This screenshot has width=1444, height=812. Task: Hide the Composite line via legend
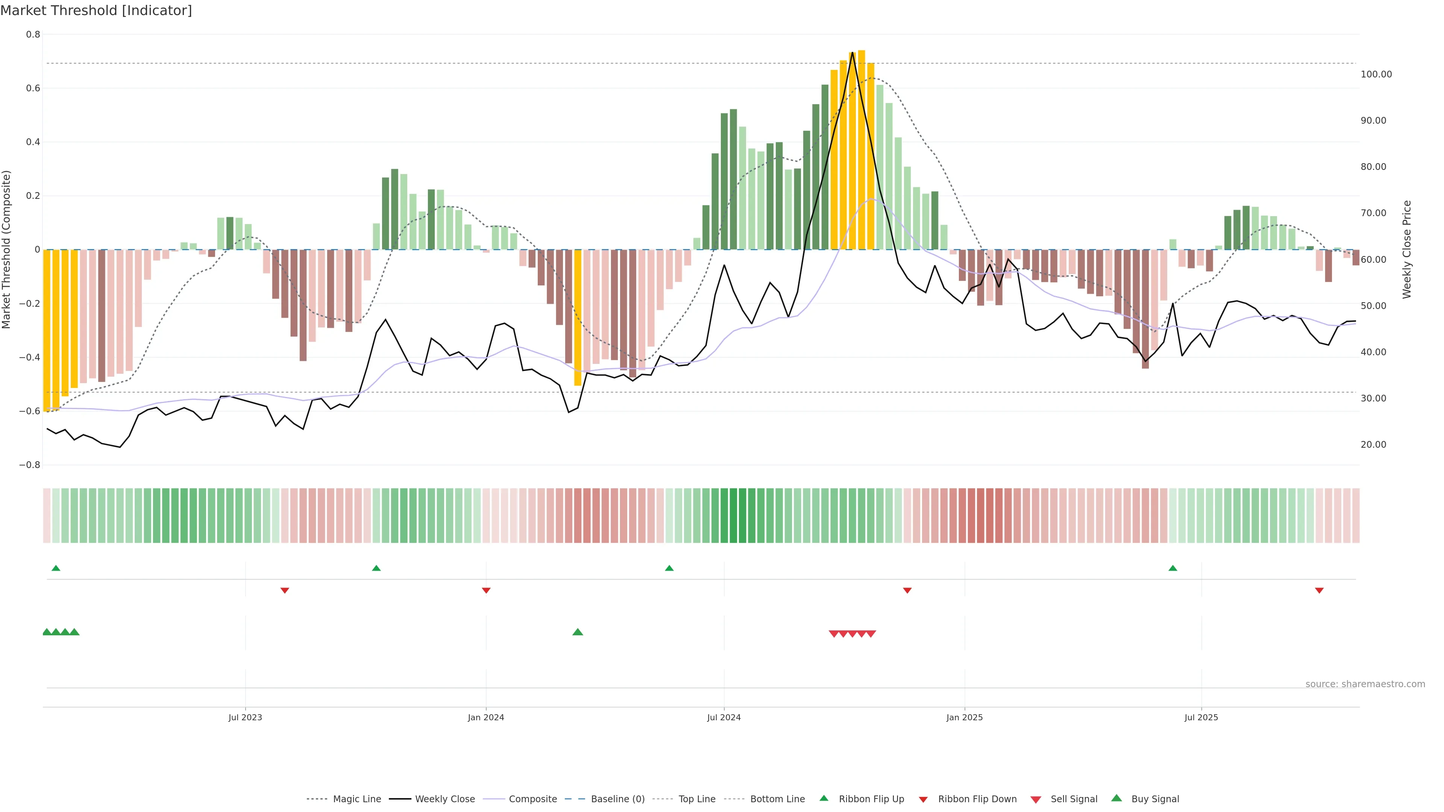[x=532, y=799]
